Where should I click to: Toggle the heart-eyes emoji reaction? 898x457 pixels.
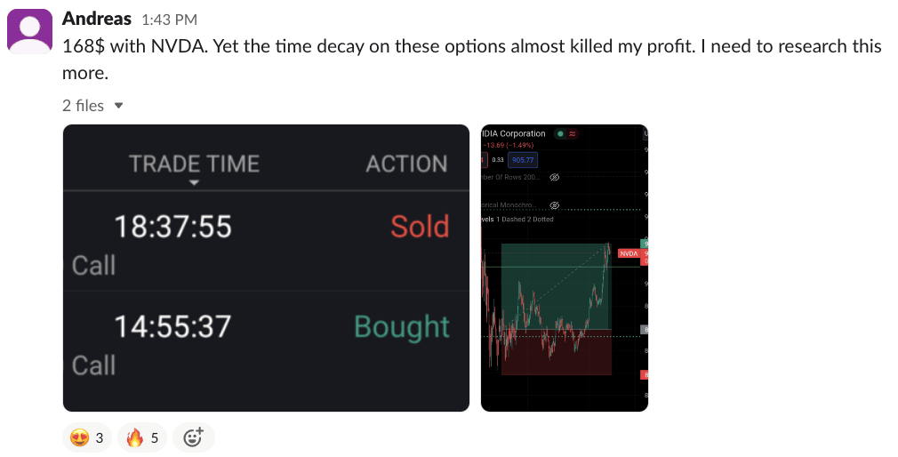[87, 437]
